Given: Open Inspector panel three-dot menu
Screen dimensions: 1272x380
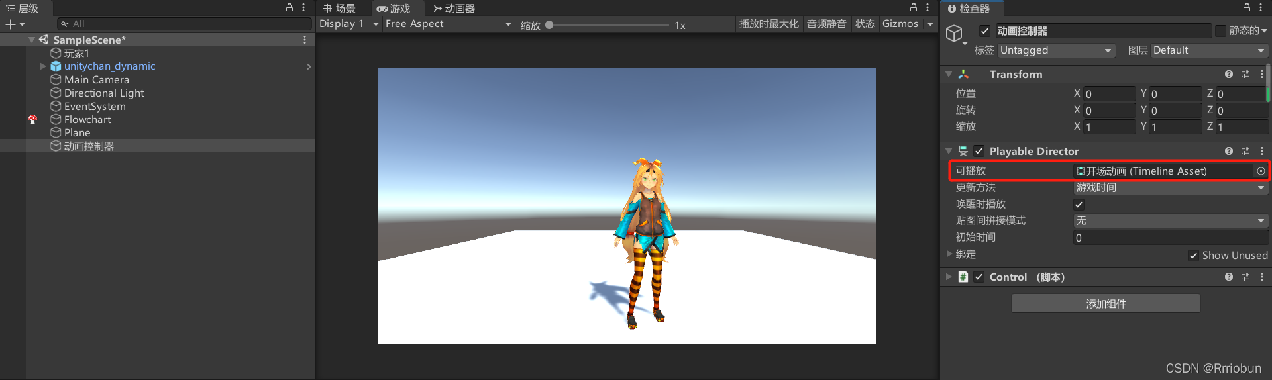Looking at the screenshot, I should [x=1260, y=7].
